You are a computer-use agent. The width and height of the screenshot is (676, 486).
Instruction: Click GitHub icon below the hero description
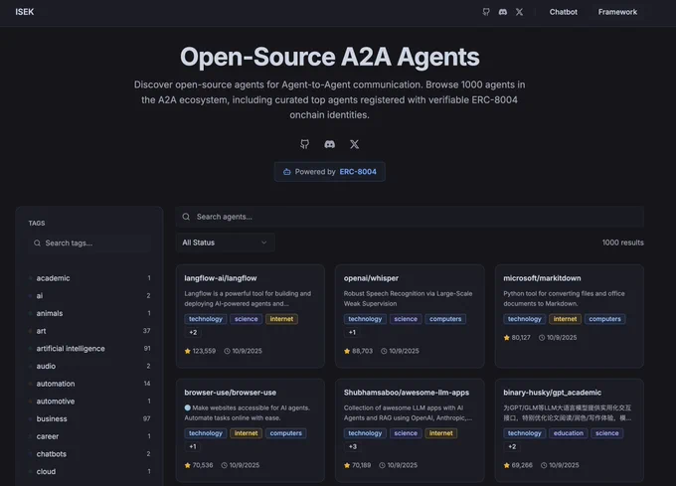[305, 144]
